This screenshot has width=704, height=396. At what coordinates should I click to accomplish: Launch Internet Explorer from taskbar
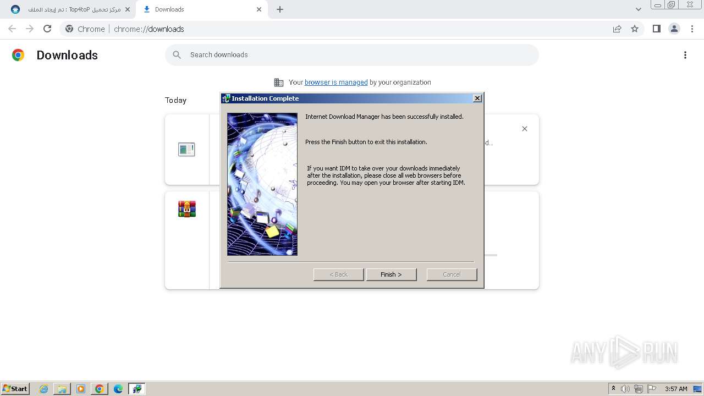(x=44, y=389)
